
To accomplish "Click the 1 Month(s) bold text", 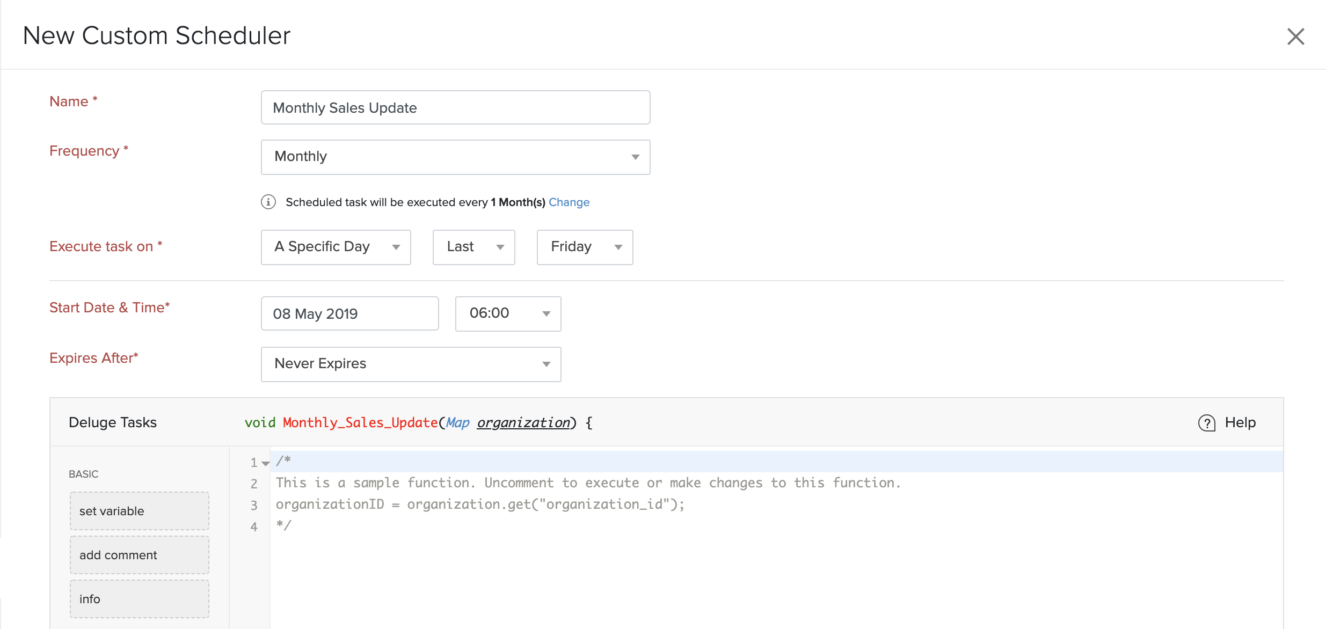I will click(x=518, y=202).
